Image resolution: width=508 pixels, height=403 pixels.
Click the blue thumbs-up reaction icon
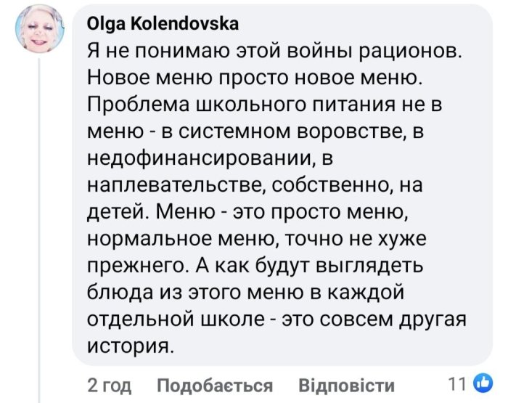point(481,383)
